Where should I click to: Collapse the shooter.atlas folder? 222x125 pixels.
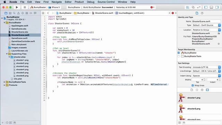click(x=9, y=57)
